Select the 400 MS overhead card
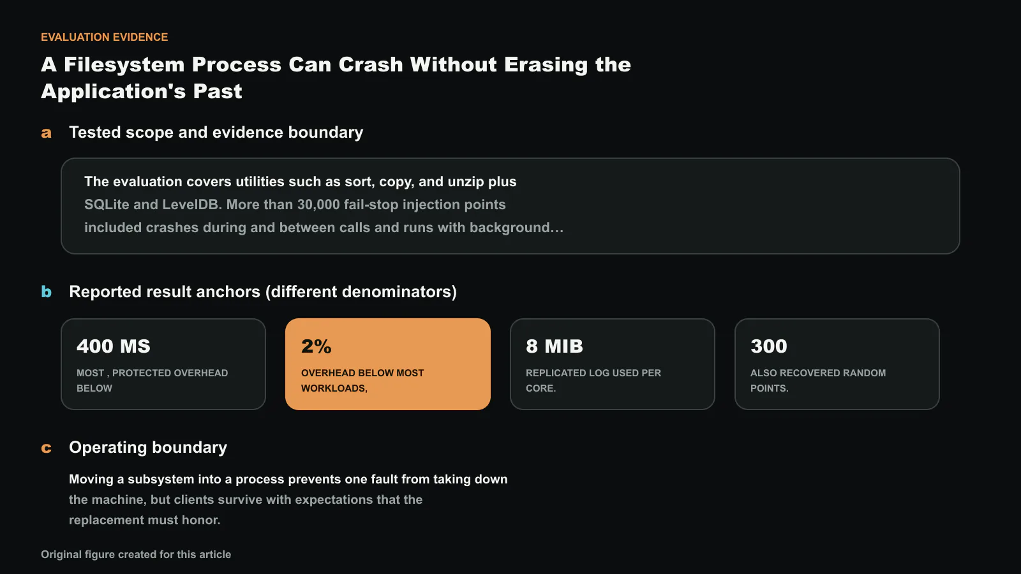 click(x=163, y=364)
